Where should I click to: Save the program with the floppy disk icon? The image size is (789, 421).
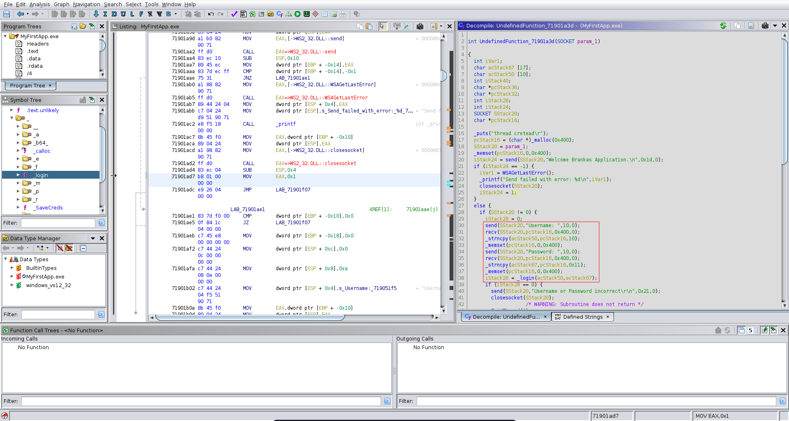point(7,14)
